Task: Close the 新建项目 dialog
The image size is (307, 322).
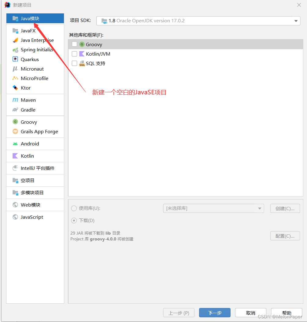Action: pyautogui.click(x=299, y=5)
